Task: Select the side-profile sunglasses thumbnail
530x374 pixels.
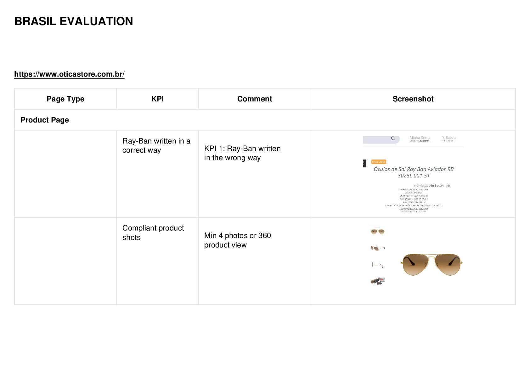Action: (x=378, y=265)
